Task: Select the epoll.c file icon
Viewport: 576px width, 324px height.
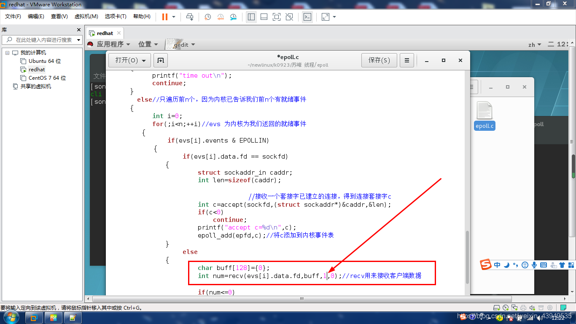Action: coord(484,116)
